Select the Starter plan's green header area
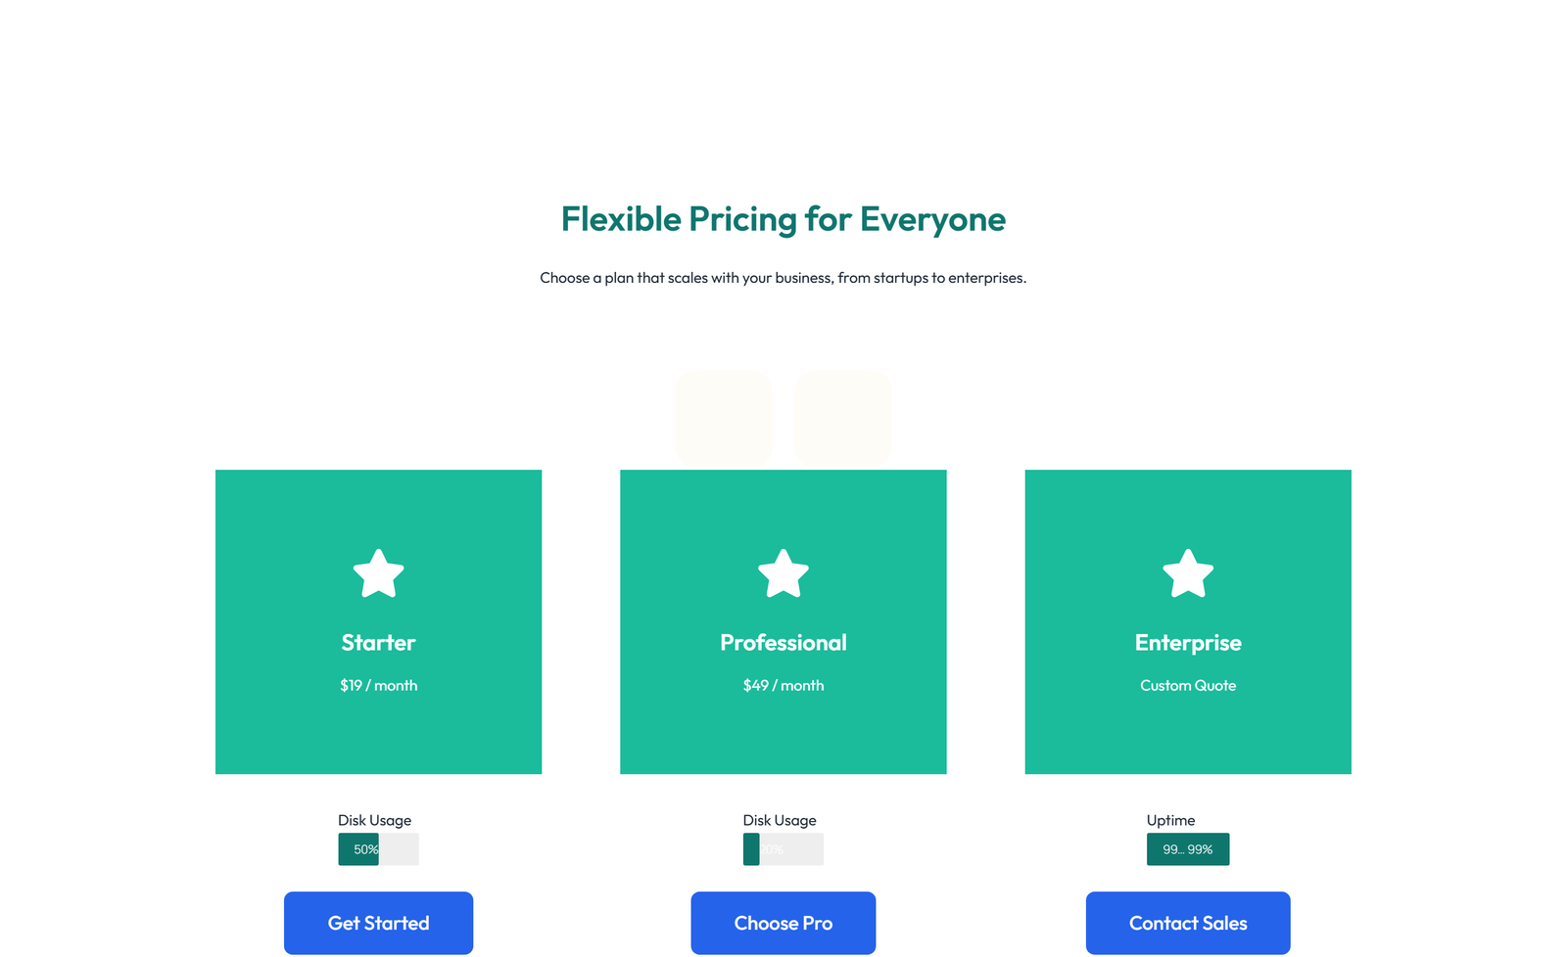1567x957 pixels. [x=379, y=519]
